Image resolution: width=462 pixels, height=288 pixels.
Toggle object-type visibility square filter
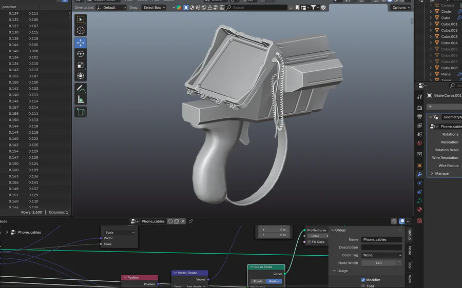pos(186,8)
